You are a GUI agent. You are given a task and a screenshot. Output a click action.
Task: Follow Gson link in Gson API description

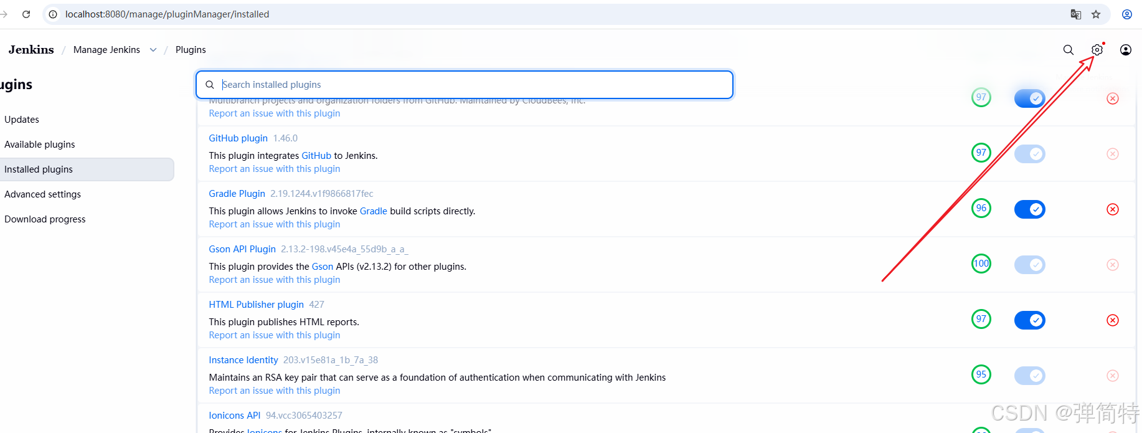(323, 267)
